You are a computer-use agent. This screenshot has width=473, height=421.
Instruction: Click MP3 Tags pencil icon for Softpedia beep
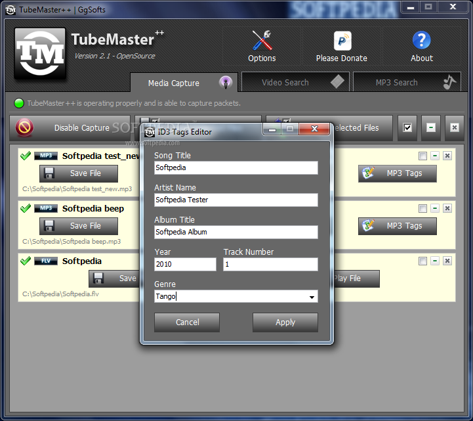point(368,225)
